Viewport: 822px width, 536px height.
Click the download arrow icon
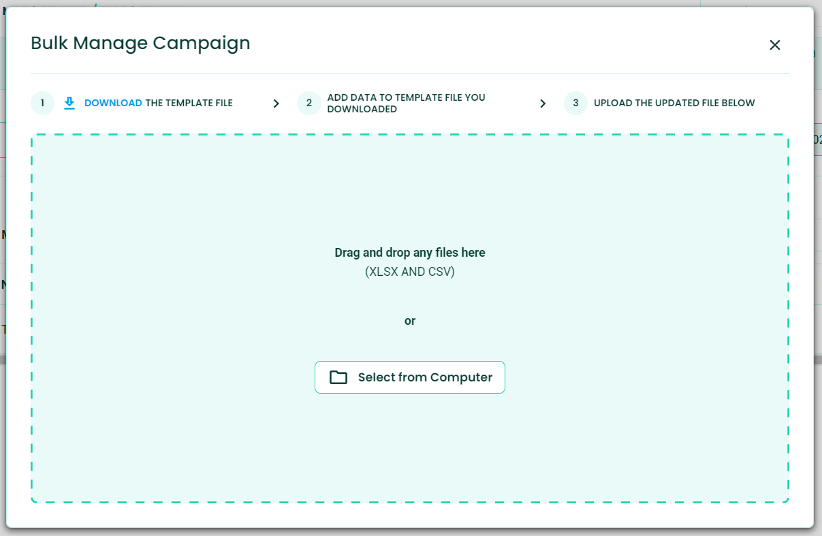point(69,103)
